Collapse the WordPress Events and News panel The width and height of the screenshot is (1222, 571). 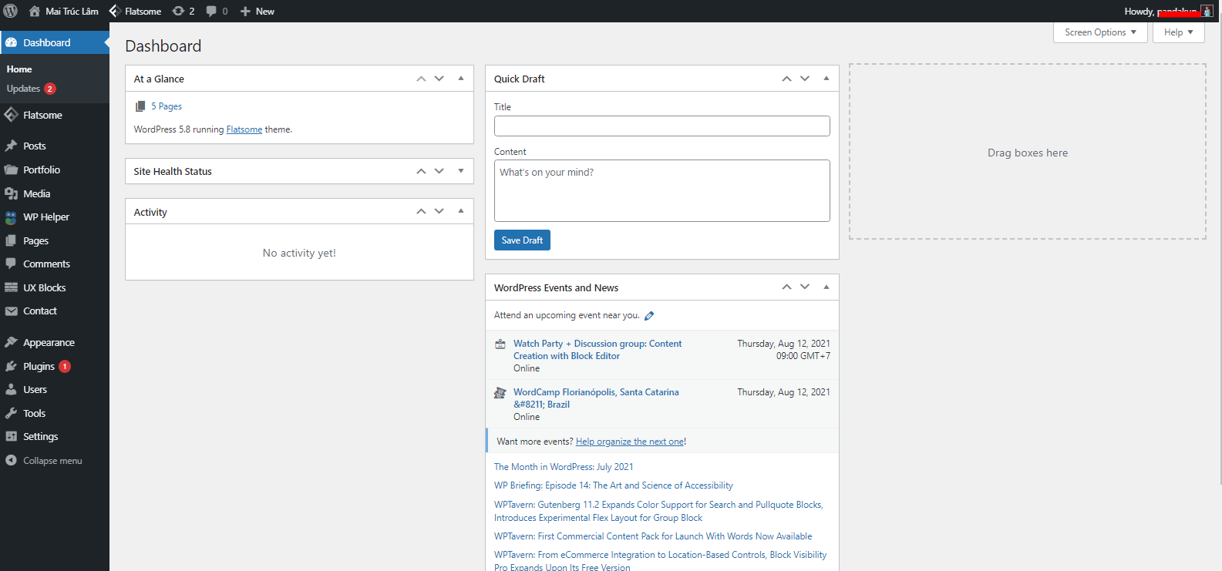tap(826, 287)
